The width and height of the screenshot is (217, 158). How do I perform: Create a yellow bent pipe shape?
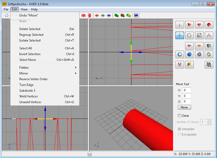(189, 65)
